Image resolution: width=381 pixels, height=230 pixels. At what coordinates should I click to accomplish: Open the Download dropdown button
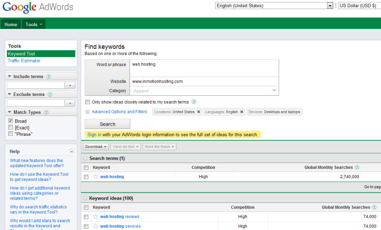pyautogui.click(x=96, y=147)
